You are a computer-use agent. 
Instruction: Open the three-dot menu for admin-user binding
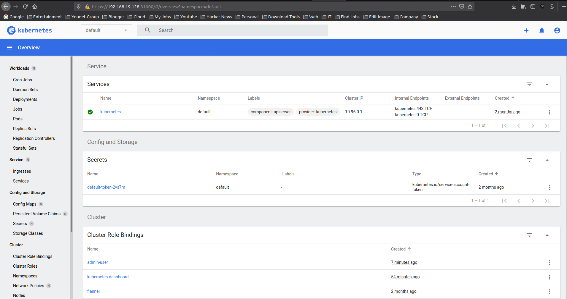pos(549,262)
